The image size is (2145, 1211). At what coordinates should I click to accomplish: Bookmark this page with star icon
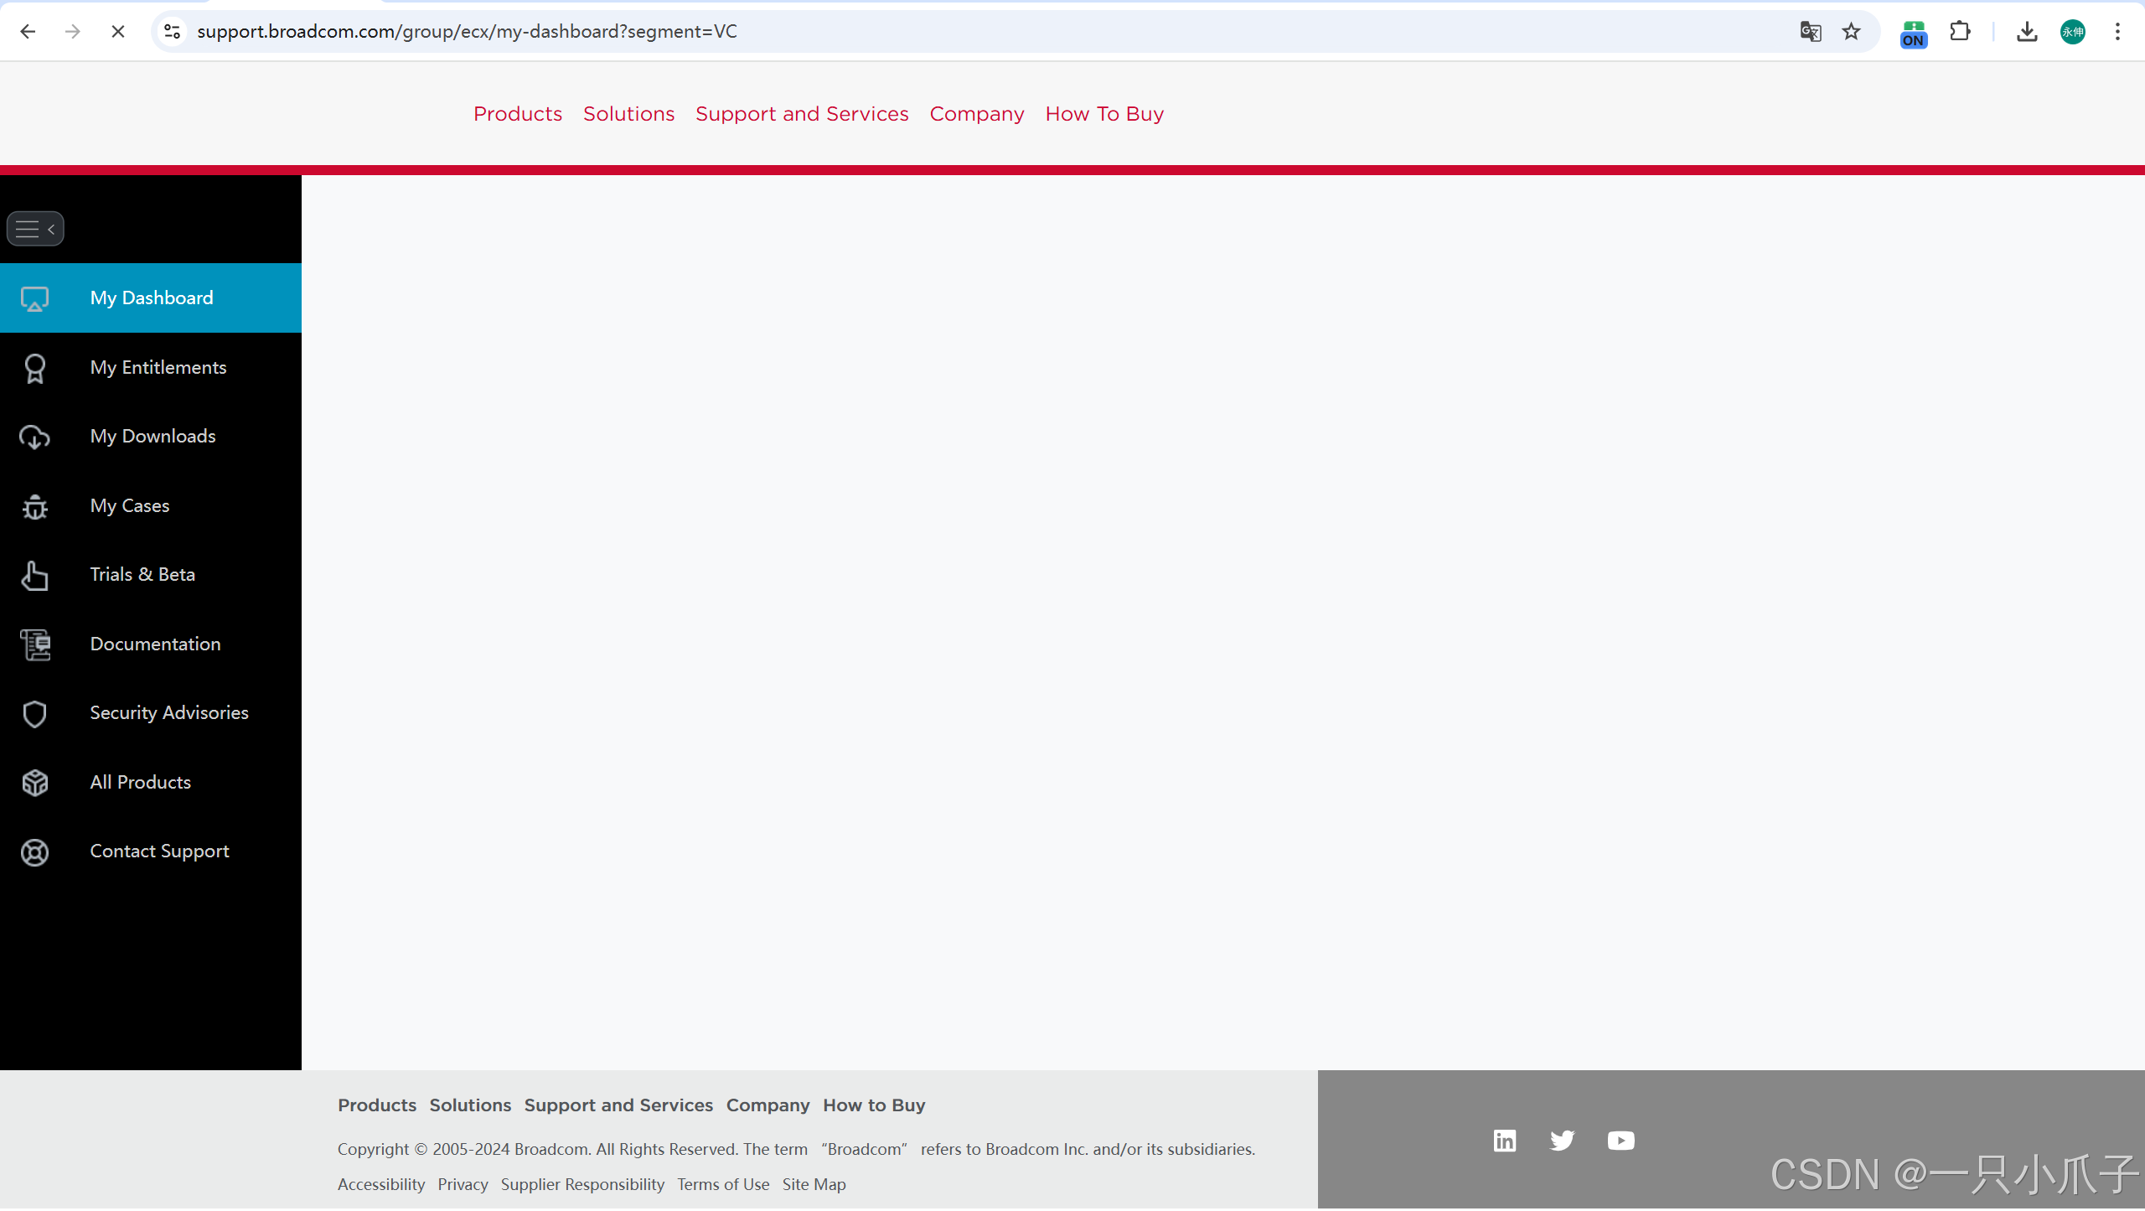pos(1851,32)
